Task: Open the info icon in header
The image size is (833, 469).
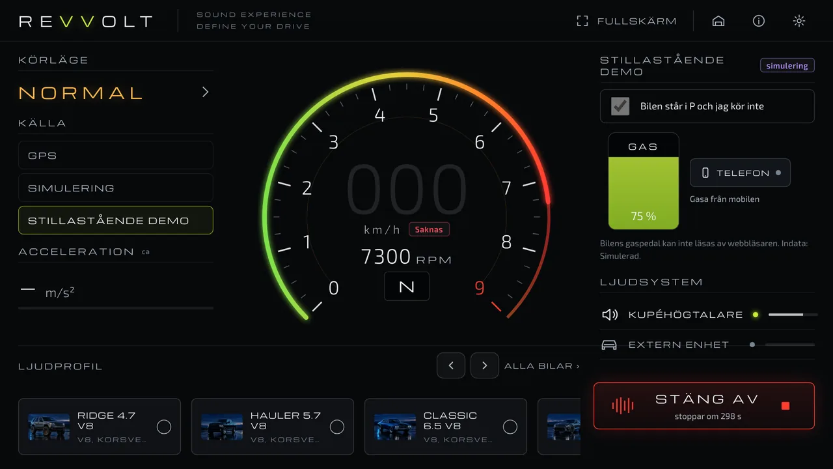Action: point(759,21)
